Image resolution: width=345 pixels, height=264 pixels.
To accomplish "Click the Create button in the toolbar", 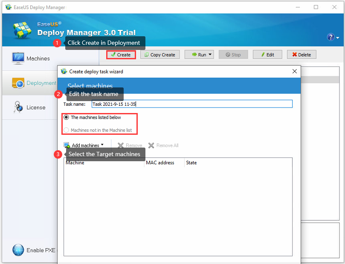I will pos(121,55).
